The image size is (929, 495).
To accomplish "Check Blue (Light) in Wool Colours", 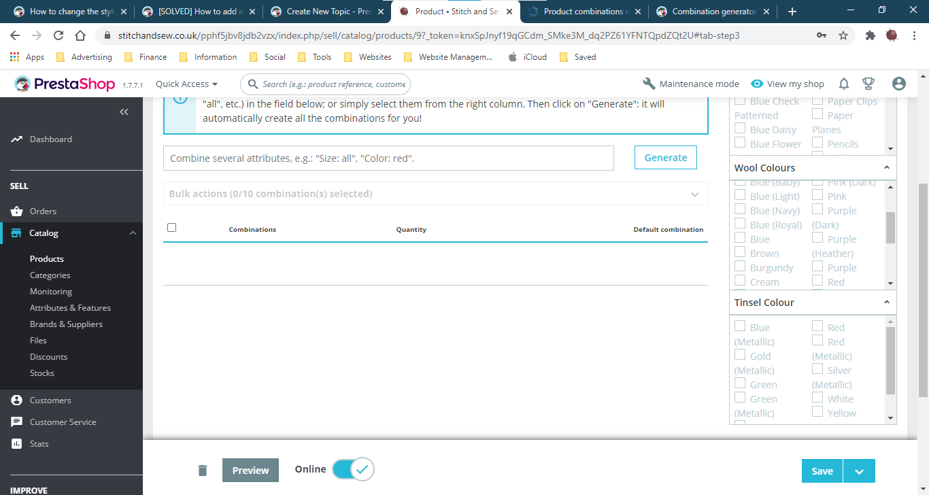I will (740, 195).
